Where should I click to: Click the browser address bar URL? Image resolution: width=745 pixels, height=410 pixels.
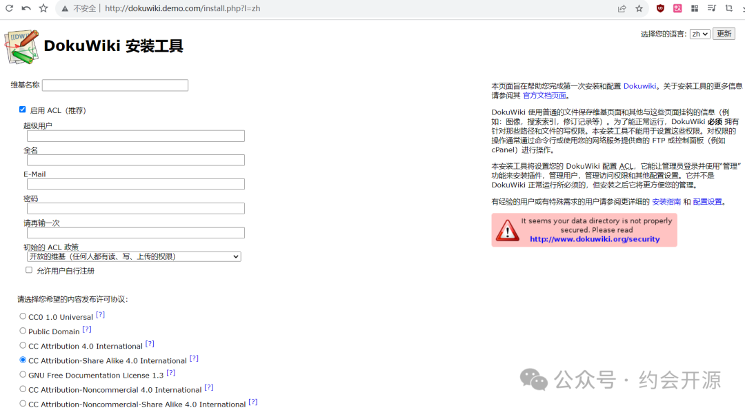tap(182, 8)
